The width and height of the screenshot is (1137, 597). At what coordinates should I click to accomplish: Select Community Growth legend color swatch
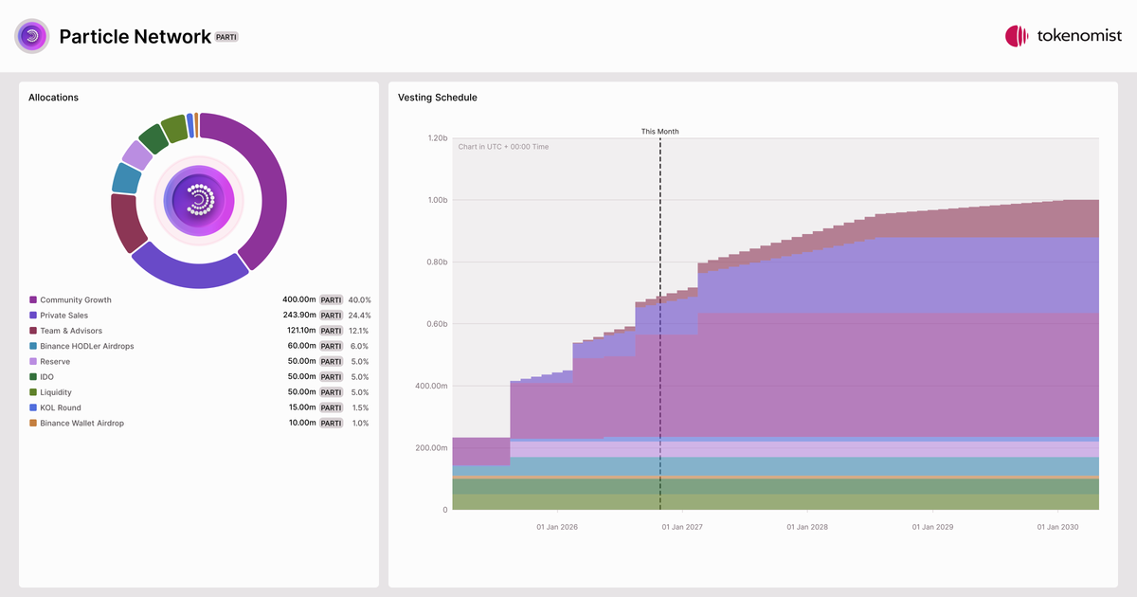(x=33, y=300)
